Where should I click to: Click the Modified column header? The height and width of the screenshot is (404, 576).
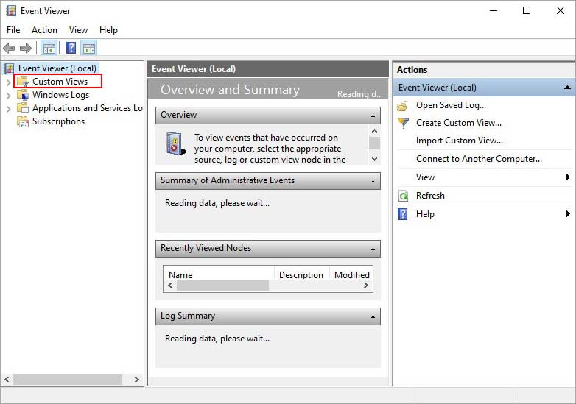[x=351, y=274]
